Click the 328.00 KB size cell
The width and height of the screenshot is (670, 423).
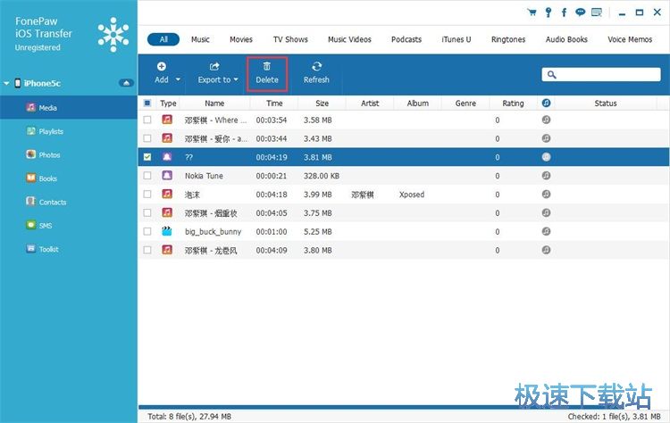pyautogui.click(x=322, y=176)
